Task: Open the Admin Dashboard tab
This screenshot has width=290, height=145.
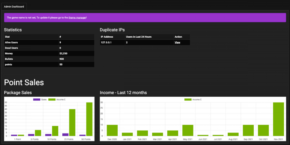Action: tap(14, 7)
